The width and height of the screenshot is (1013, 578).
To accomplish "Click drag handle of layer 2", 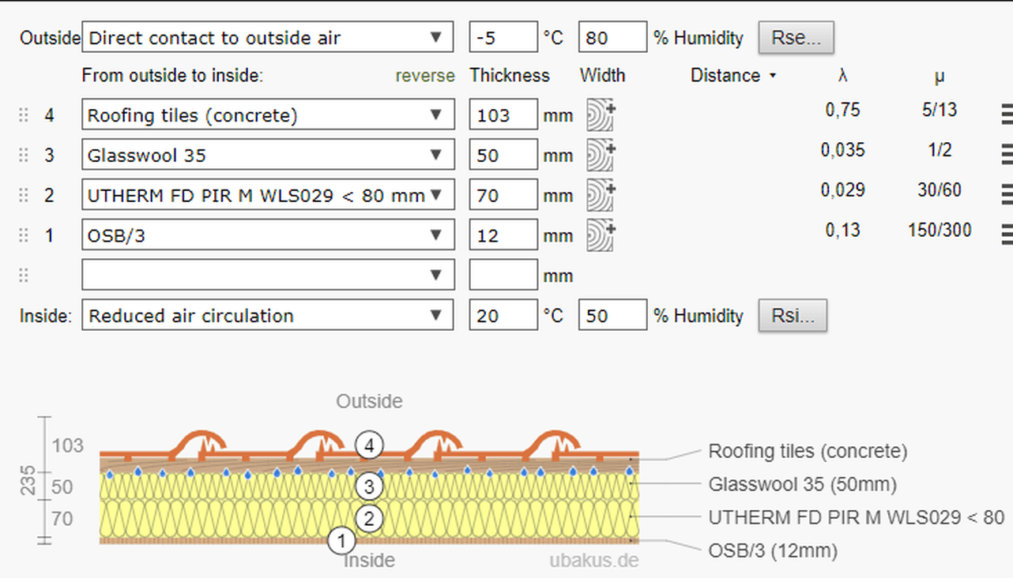I will [24, 195].
